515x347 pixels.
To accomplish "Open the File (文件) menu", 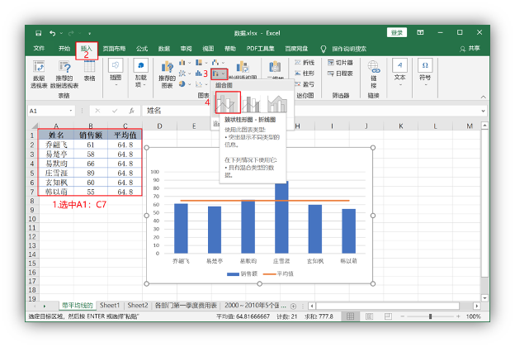I will (x=39, y=49).
